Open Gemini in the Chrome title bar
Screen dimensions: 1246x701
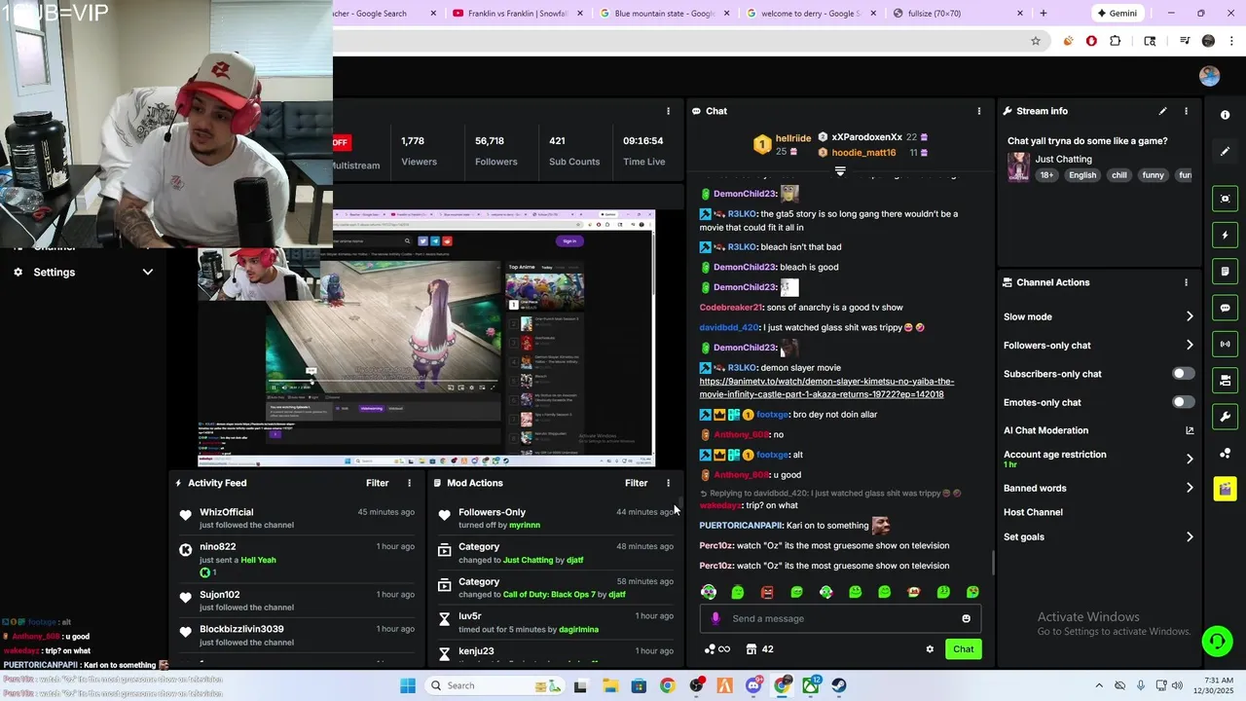click(x=1117, y=14)
